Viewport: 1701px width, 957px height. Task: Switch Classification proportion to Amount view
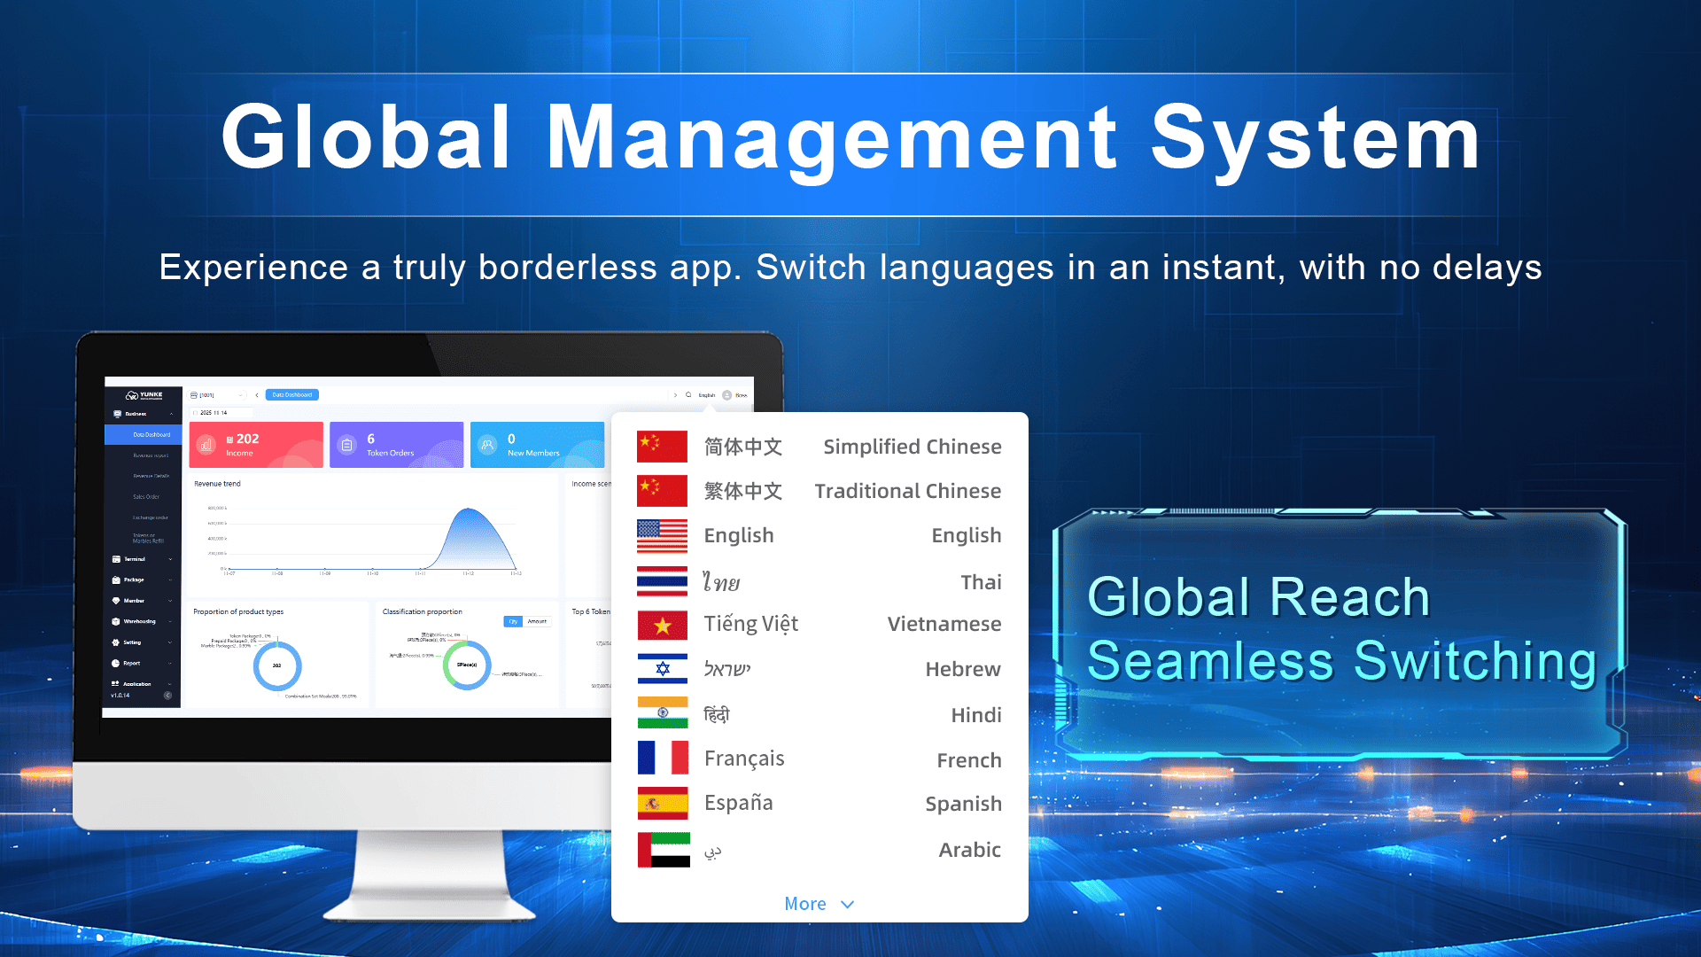point(536,622)
